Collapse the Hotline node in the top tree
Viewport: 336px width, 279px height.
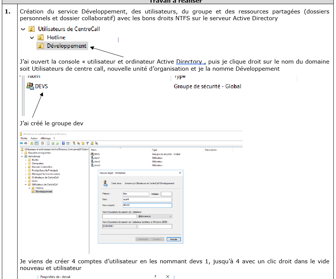point(32,37)
